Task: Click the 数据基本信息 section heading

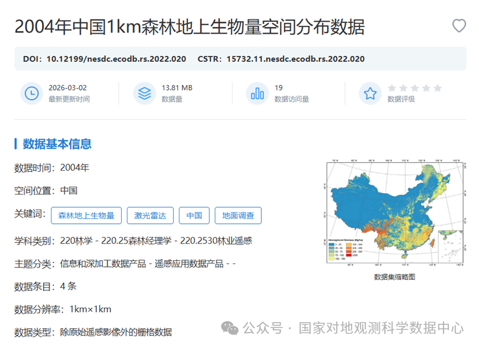Action: point(56,144)
